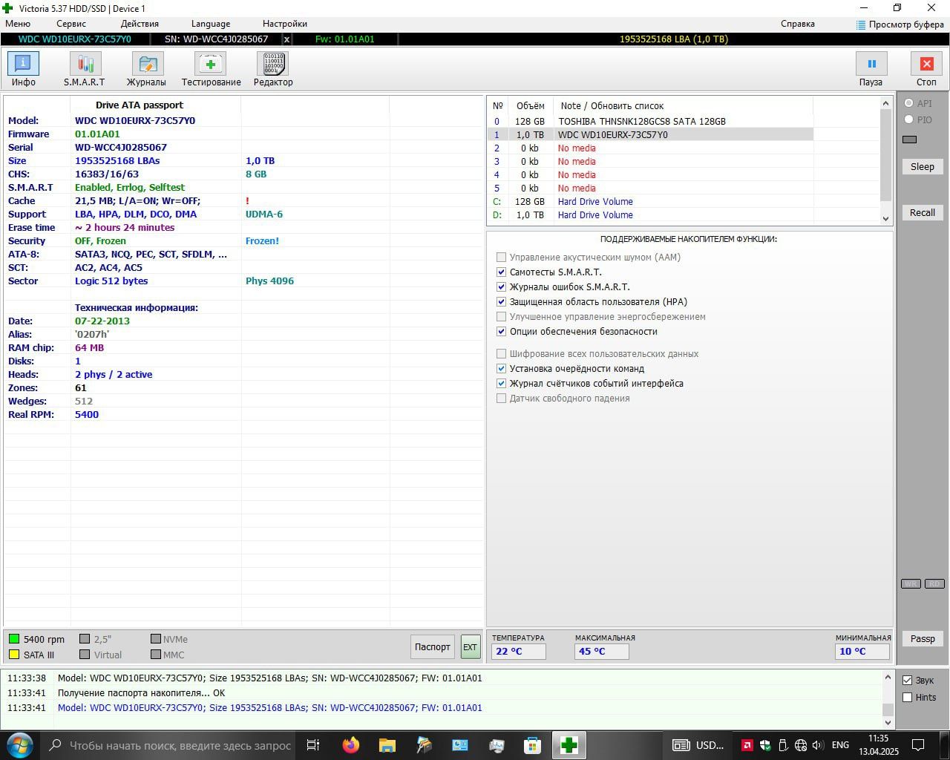
Task: Click the ENG language indicator
Action: coord(840,745)
